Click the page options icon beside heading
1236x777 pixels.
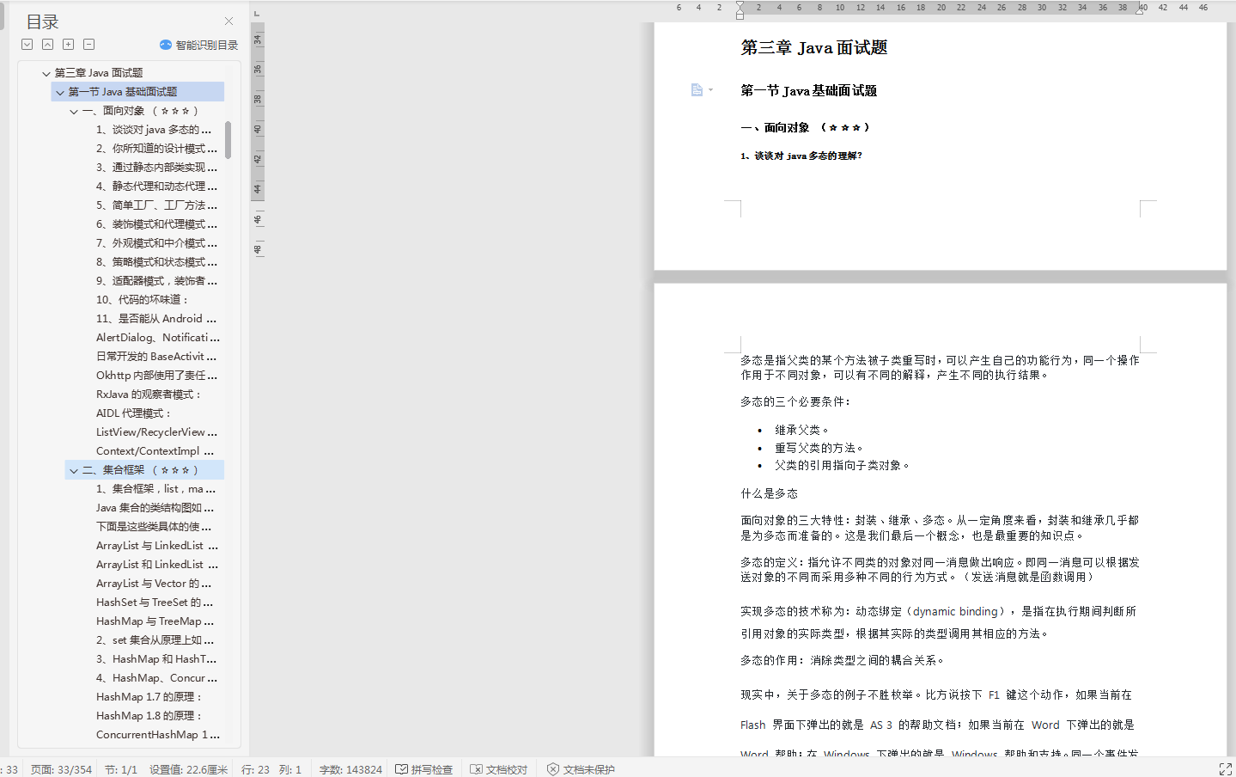coord(697,89)
